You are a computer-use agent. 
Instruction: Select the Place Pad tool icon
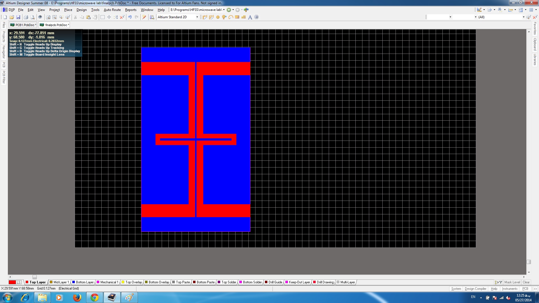click(218, 17)
